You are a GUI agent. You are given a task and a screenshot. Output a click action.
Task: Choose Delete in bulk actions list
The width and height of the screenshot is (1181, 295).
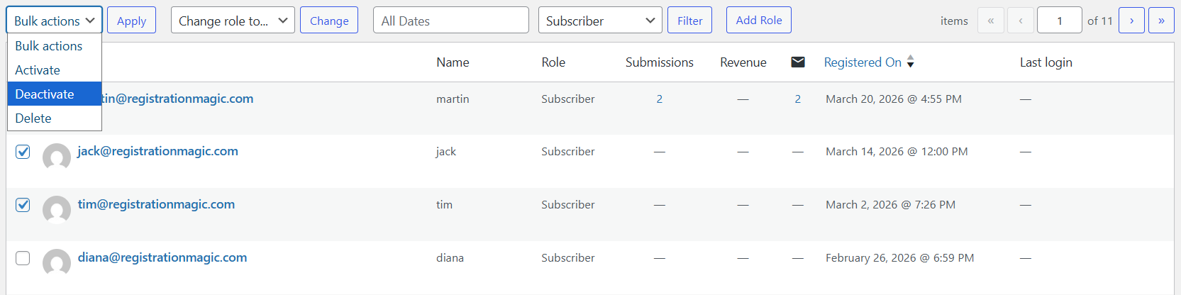[55, 118]
